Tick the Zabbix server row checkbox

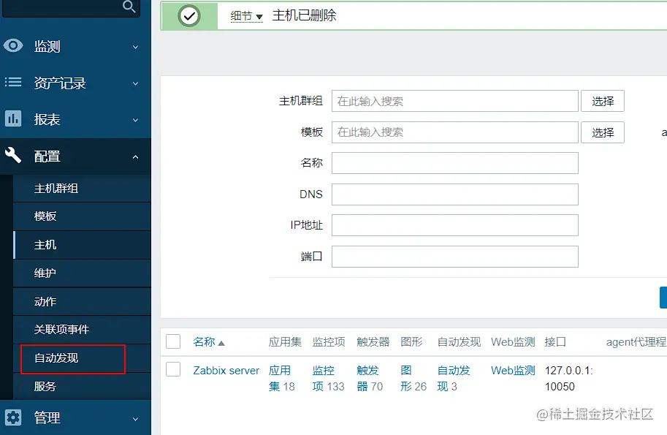tap(173, 369)
